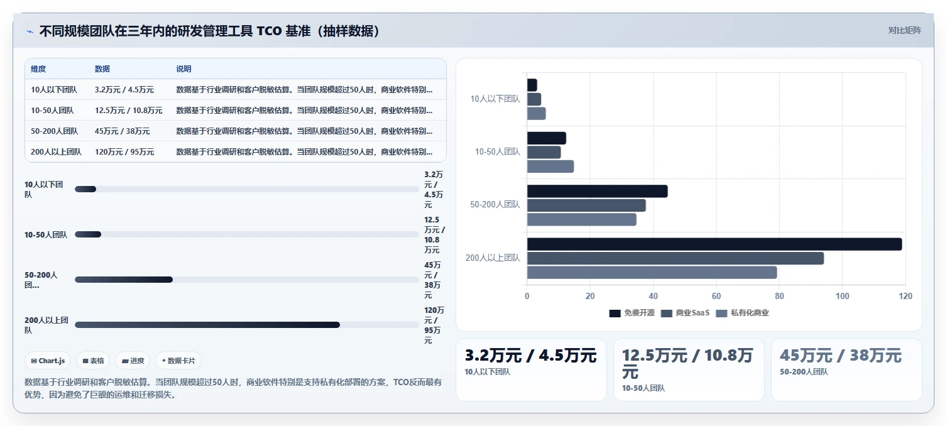This screenshot has height=426, width=947.
Task: Click the 私有化商业 bar for 10人以下团队
Action: point(537,114)
